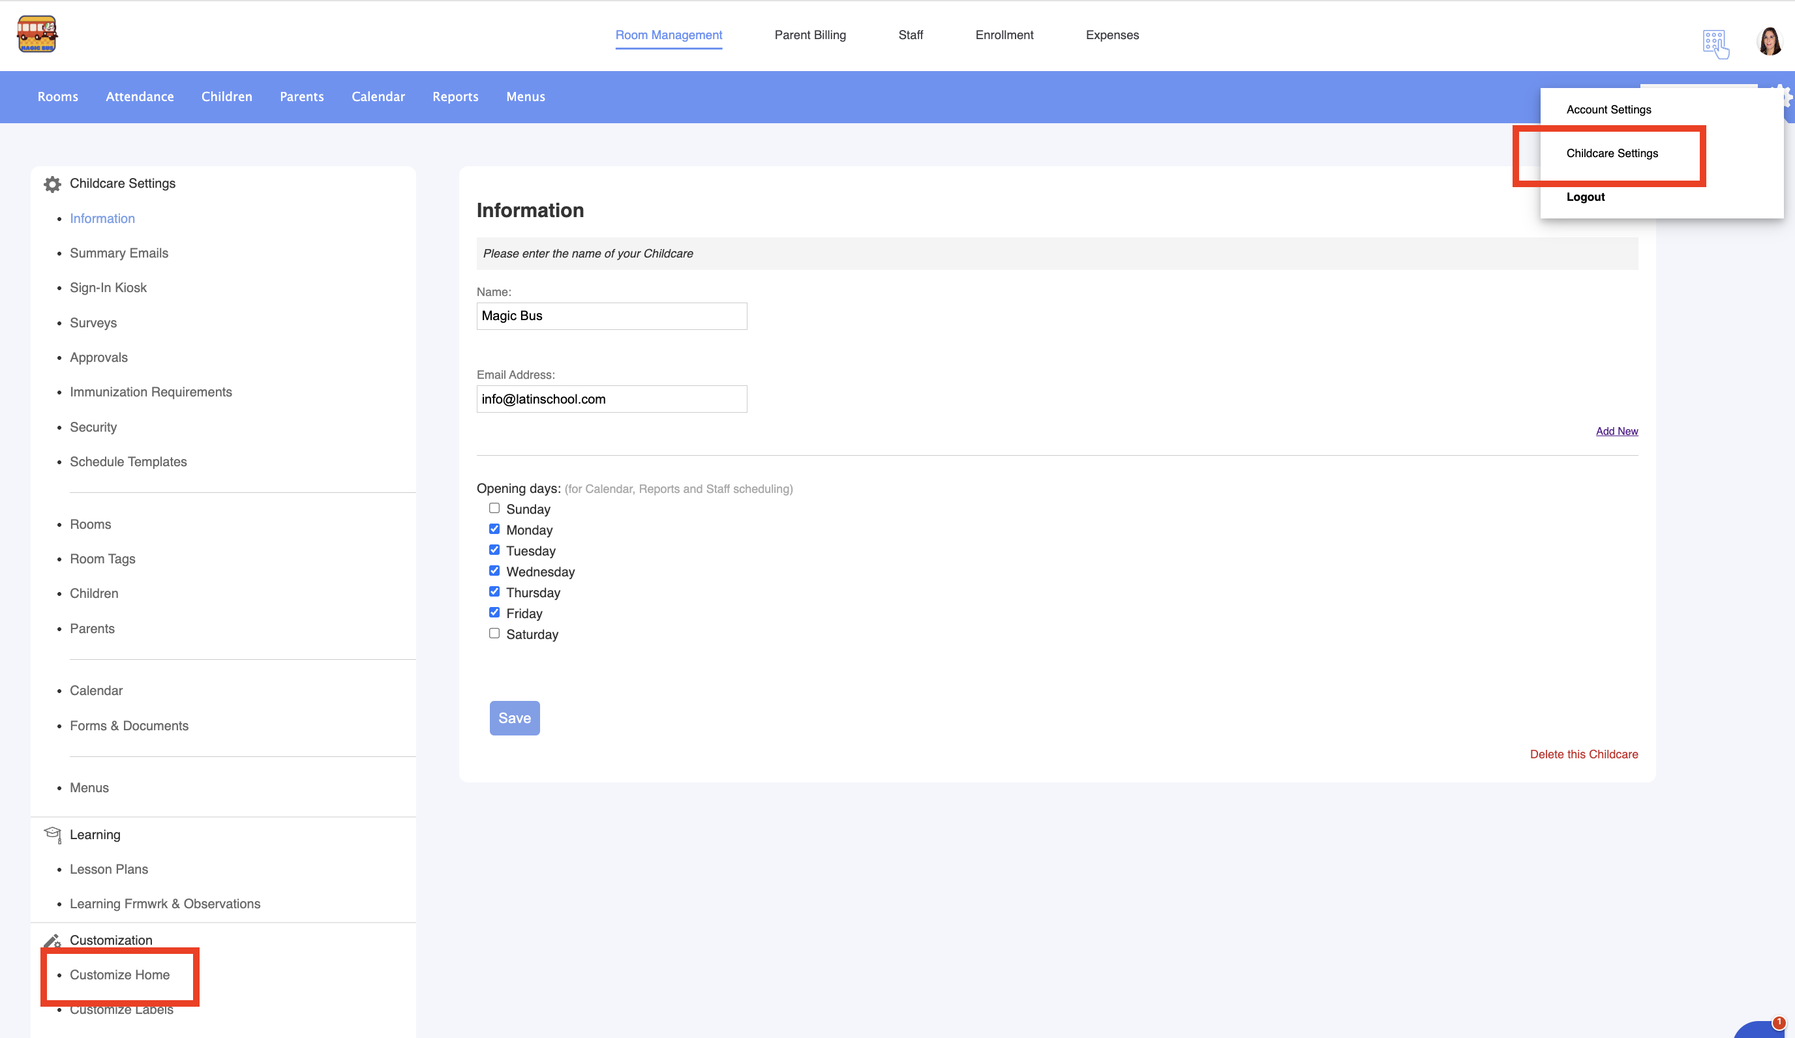Click the user profile avatar
1795x1038 pixels.
coord(1770,41)
